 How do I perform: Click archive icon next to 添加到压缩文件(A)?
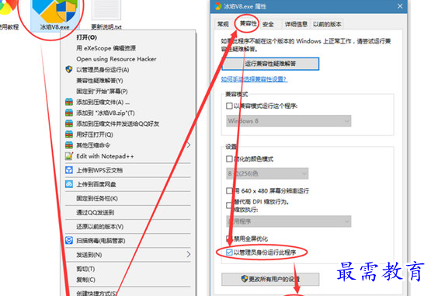point(69,102)
